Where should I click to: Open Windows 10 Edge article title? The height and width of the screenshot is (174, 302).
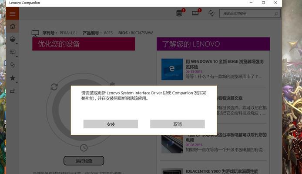(x=225, y=64)
